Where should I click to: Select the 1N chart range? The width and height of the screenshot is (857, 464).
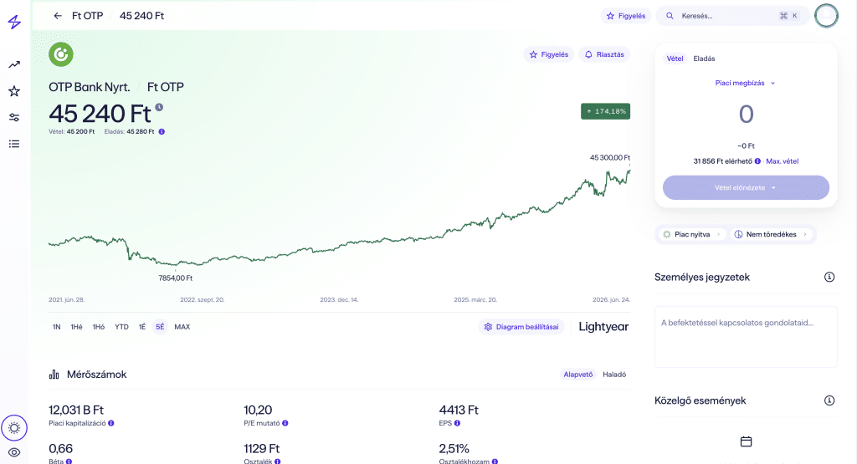click(x=56, y=327)
